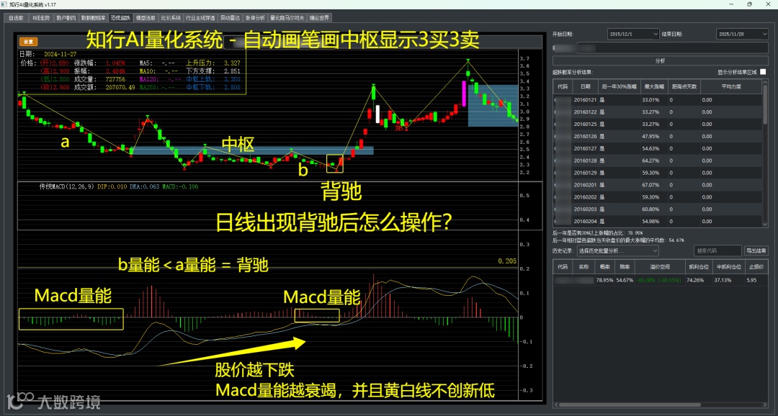Switch to the 自选股 tab

(x=16, y=18)
